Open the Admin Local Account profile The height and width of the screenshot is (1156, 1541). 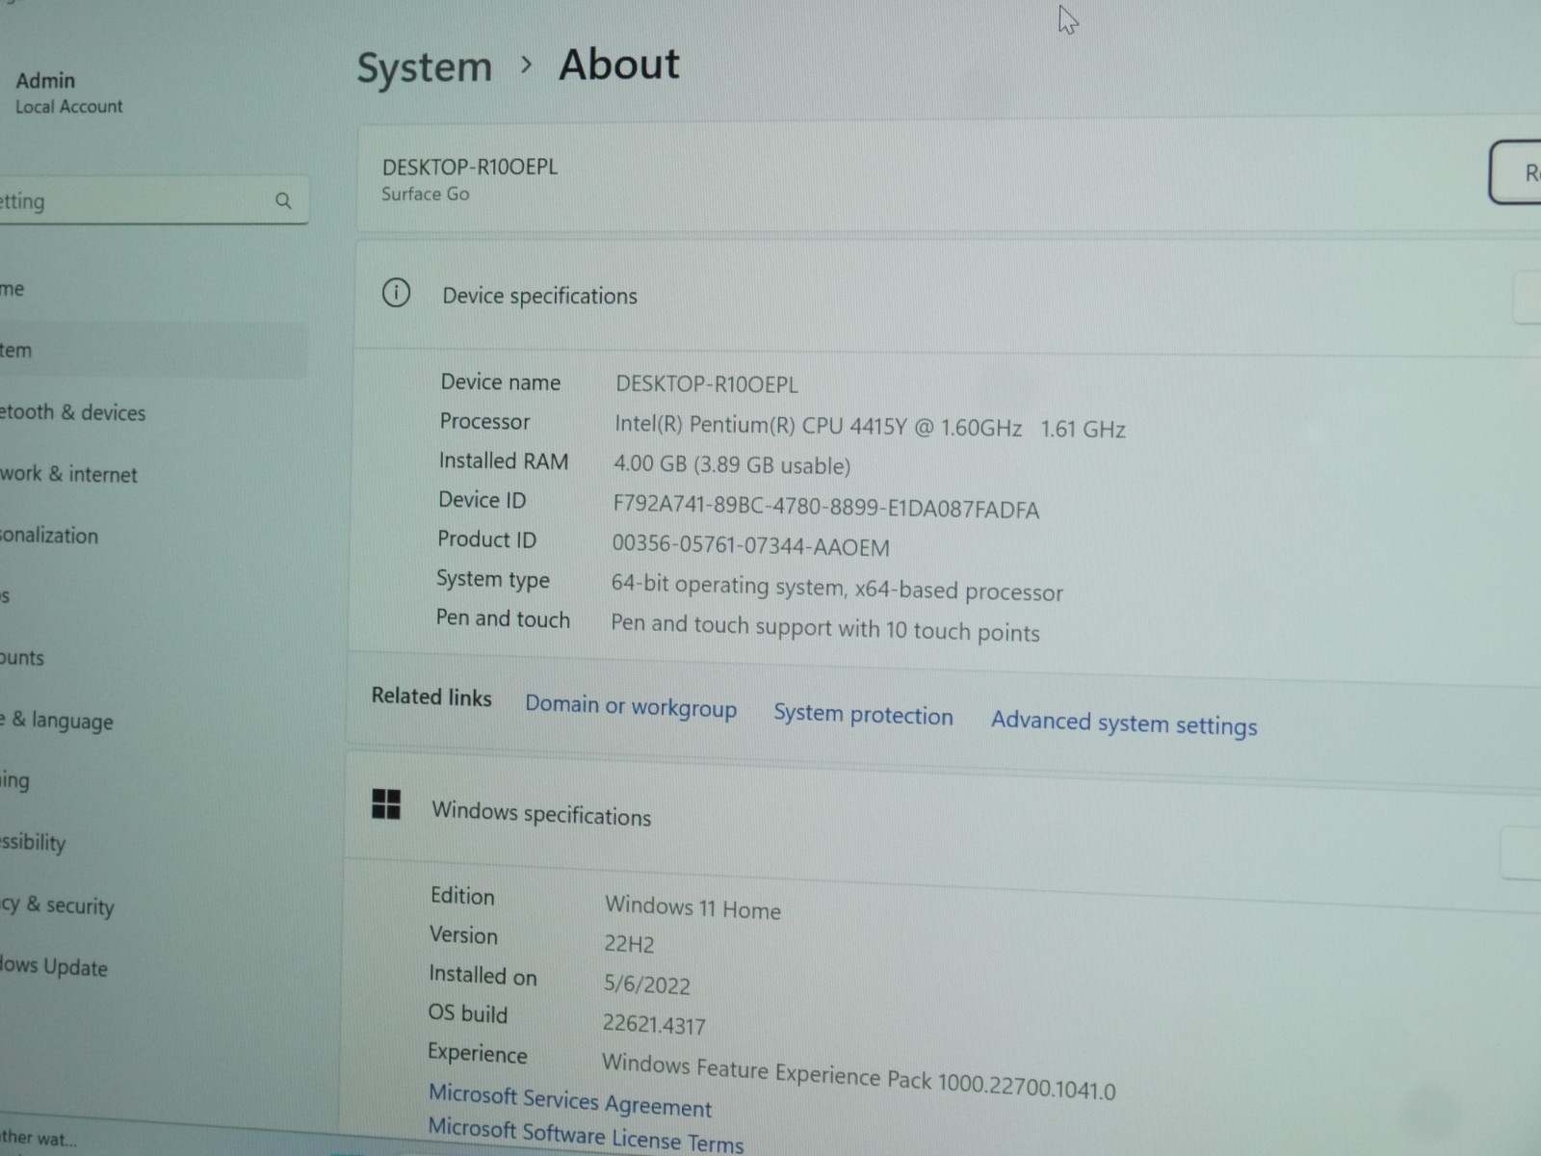(67, 92)
